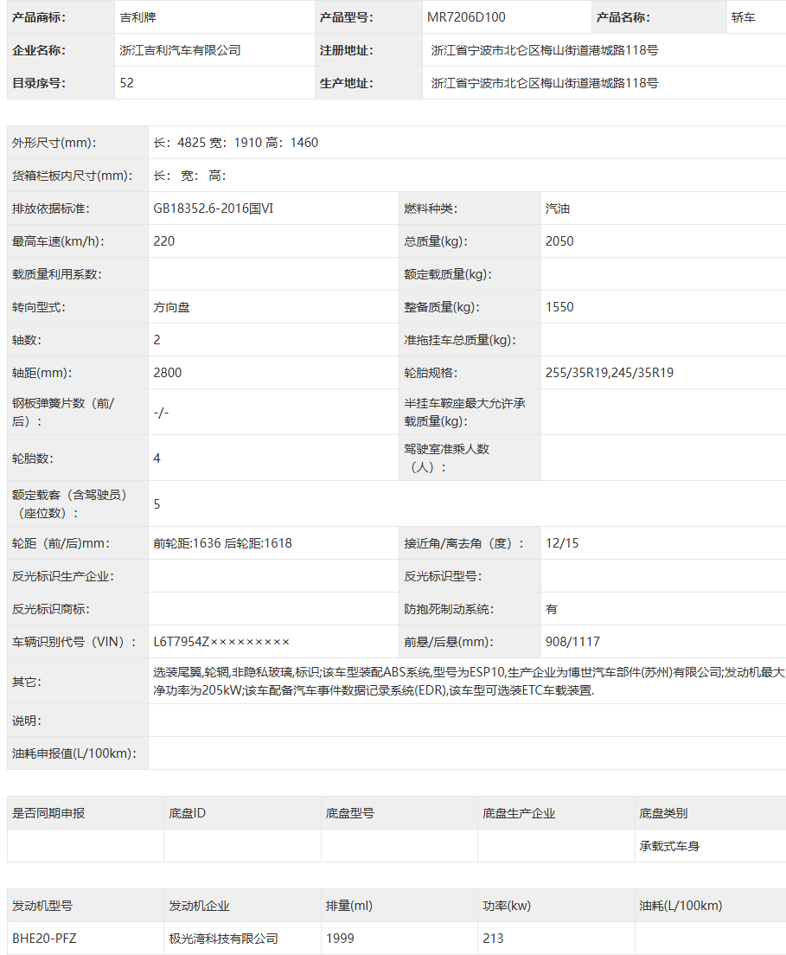Screen dimensions: 786x955
Task: Select engine model BHE20-PFZ
Action: click(x=44, y=938)
